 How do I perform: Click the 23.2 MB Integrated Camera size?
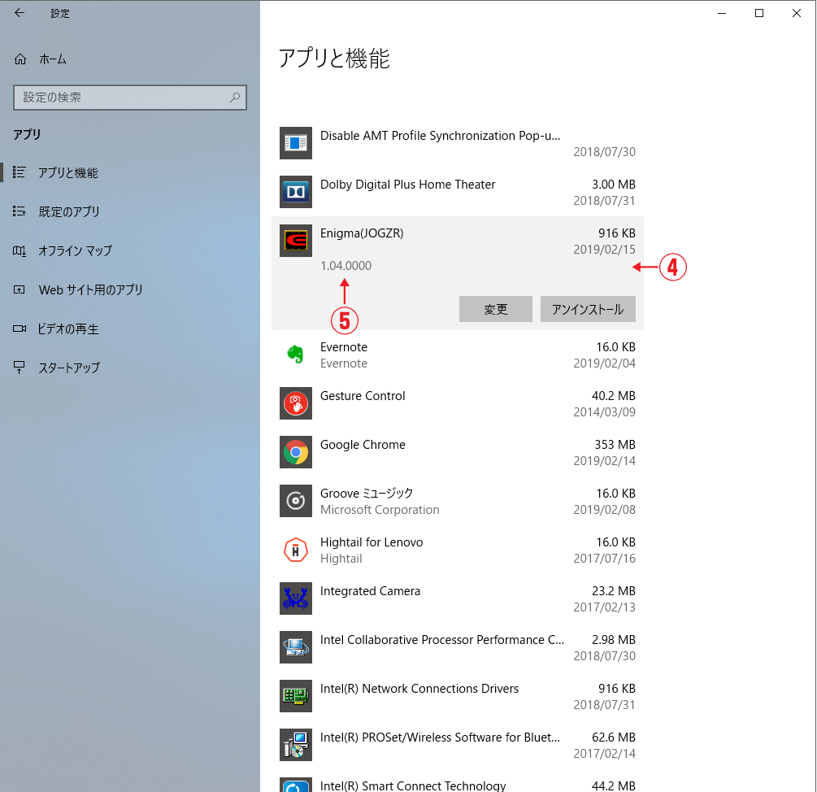pos(613,591)
